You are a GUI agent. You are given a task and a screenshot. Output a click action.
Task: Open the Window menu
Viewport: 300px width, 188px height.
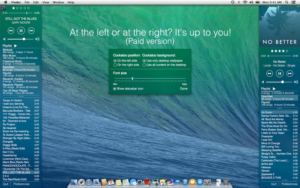click(58, 2)
